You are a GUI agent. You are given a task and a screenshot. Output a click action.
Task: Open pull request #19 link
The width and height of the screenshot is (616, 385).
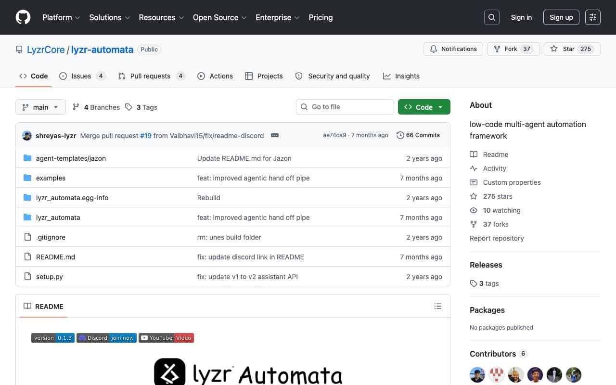pos(146,136)
